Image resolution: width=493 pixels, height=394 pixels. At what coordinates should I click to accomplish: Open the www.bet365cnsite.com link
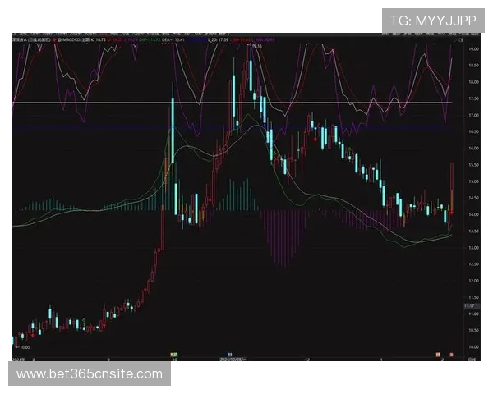(90, 374)
